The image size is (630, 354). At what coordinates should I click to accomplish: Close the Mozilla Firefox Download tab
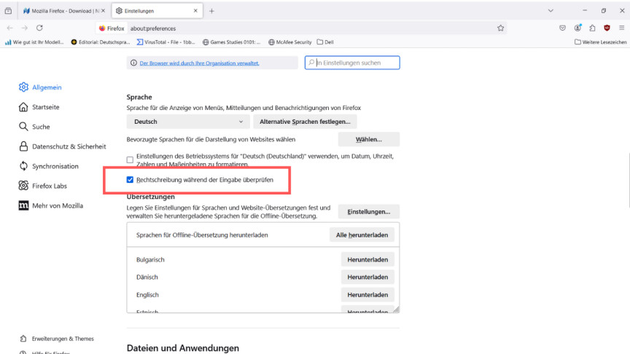(104, 11)
